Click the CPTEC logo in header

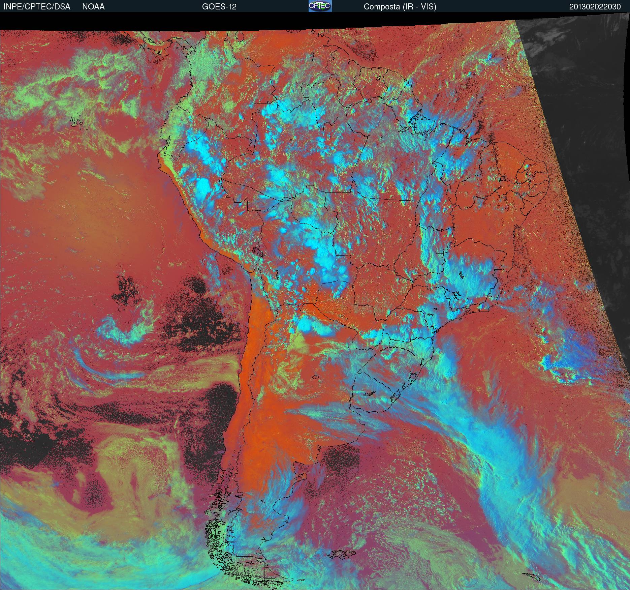[x=320, y=6]
